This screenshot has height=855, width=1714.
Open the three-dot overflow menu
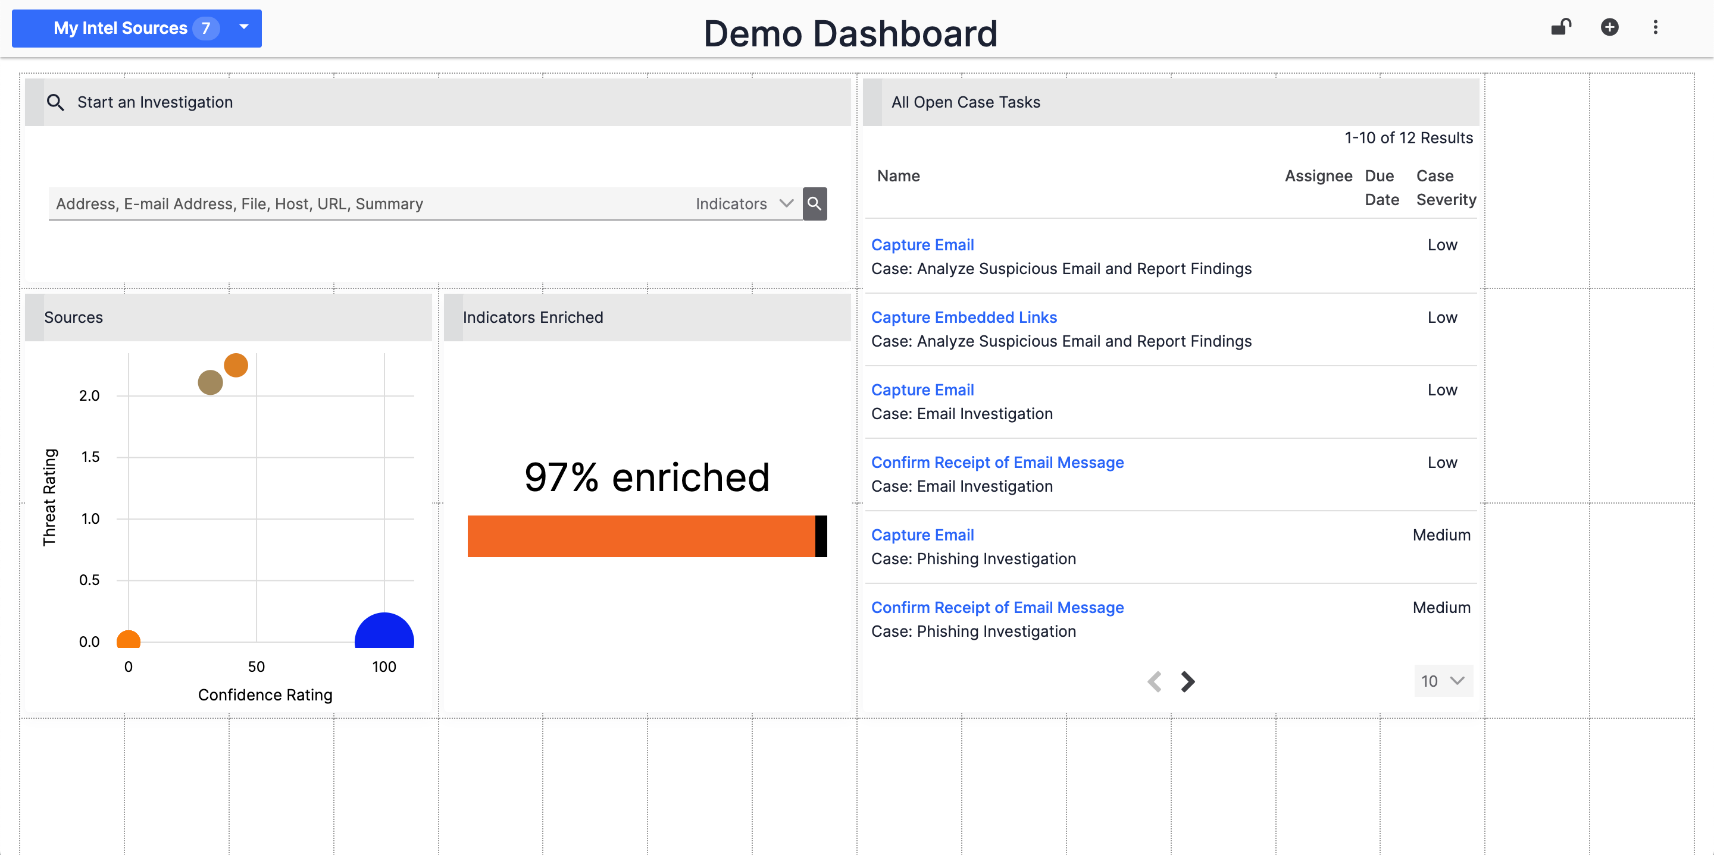1656,27
